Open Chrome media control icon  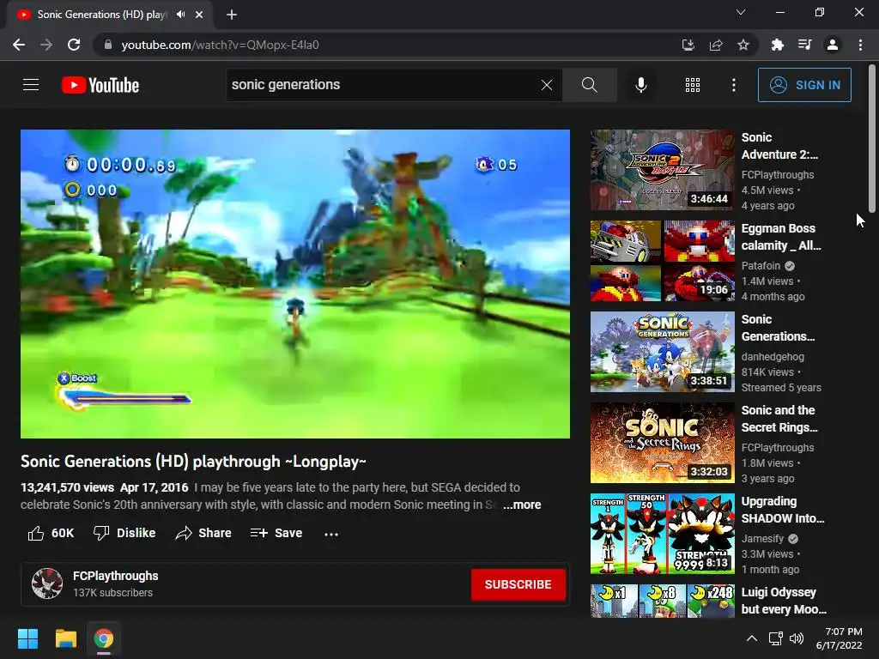805,45
